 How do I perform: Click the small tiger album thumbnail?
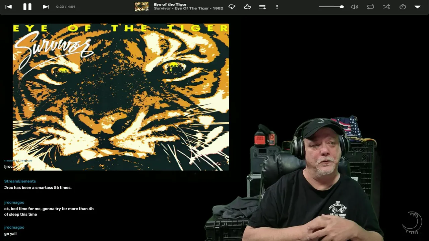pos(141,7)
